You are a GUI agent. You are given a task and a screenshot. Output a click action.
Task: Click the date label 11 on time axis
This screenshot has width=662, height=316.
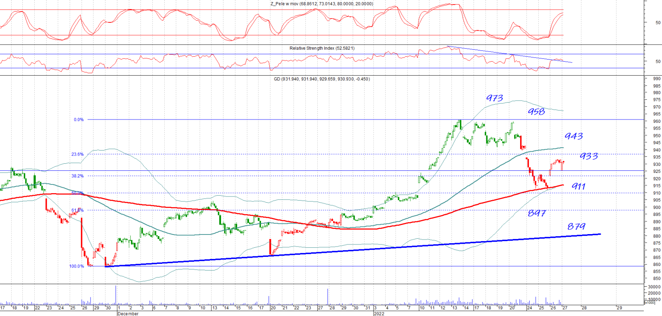[432, 308]
